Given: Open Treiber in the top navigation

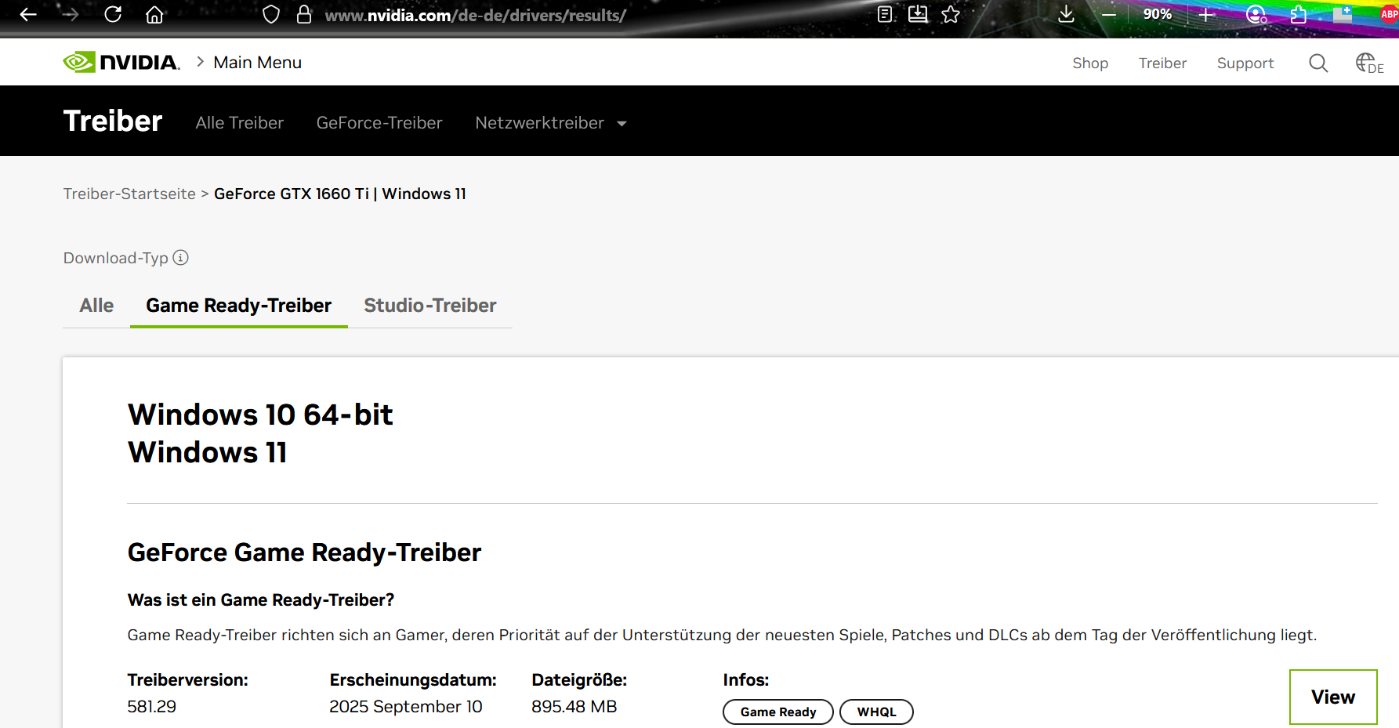Looking at the screenshot, I should click(1162, 63).
